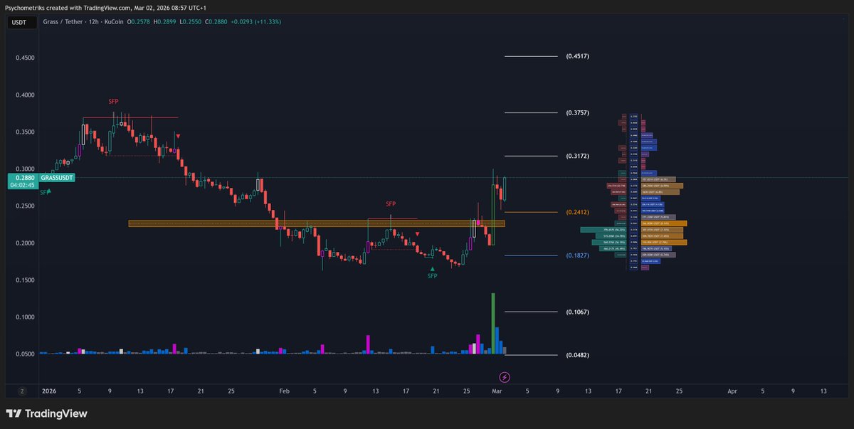854x429 pixels.
Task: Select the (0.0482) level label
Action: 577,355
